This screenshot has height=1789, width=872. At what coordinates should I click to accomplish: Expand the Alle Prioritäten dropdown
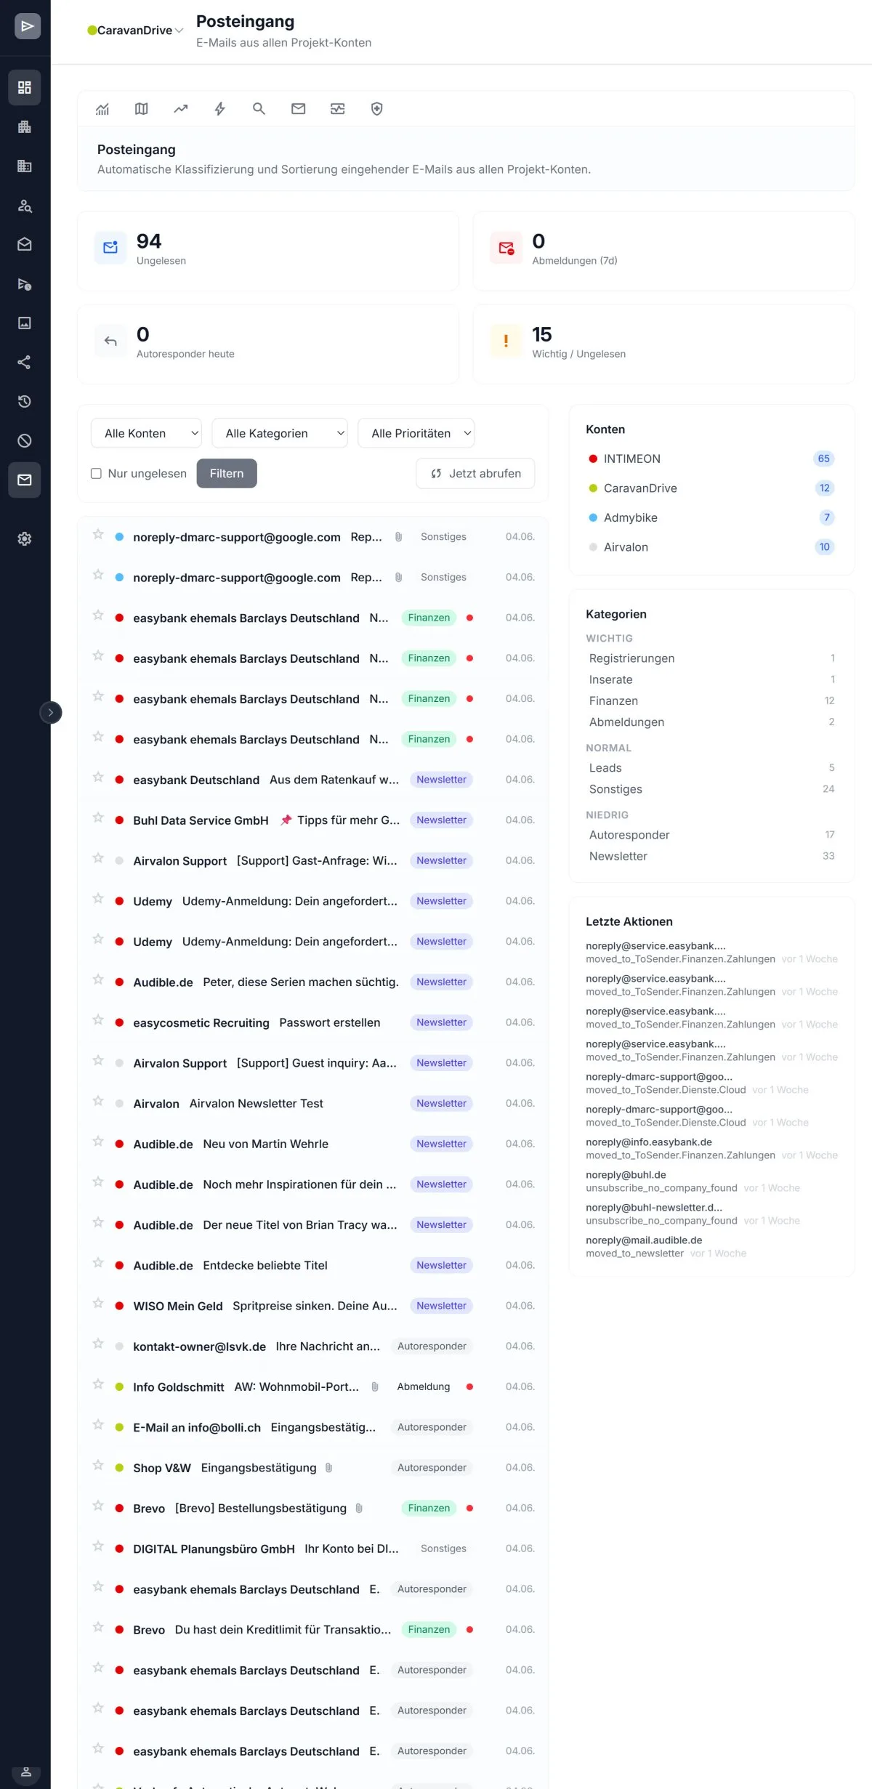(x=416, y=433)
